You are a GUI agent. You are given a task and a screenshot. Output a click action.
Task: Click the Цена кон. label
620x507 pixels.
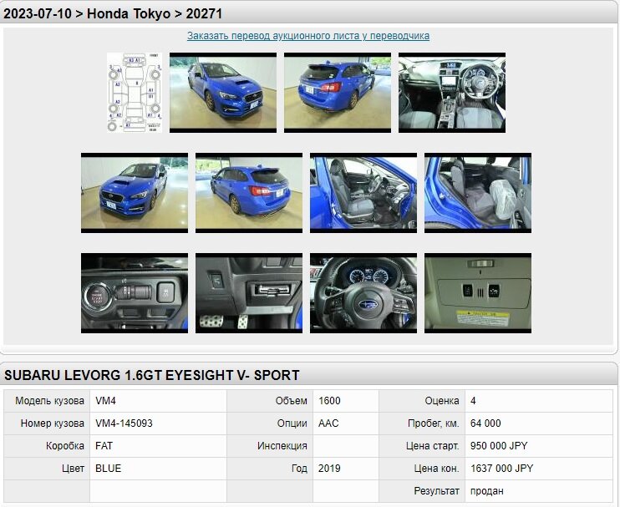pyautogui.click(x=436, y=469)
